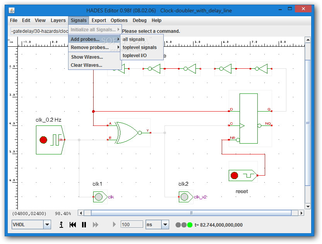
Task: Click the design file path field
Action: 39,31
